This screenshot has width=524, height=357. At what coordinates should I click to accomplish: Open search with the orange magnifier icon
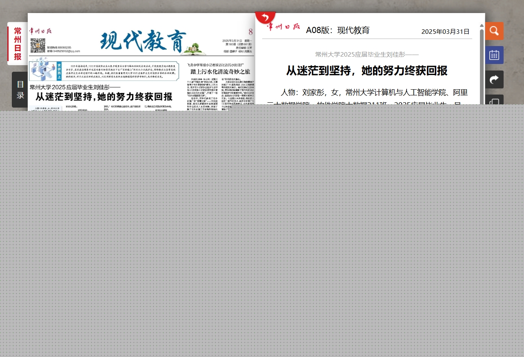click(494, 31)
